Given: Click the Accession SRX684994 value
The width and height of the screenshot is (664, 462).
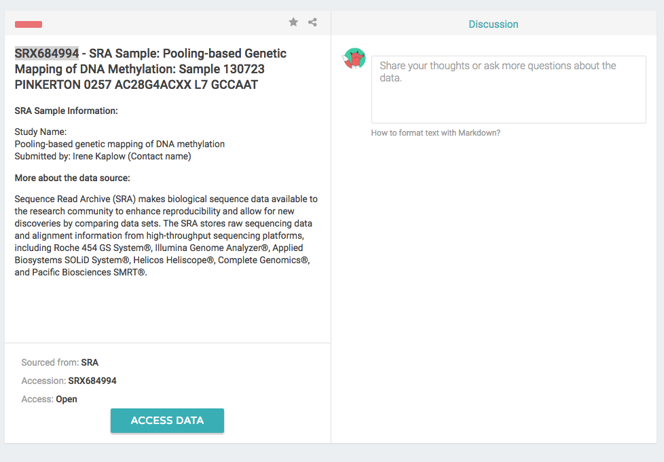Looking at the screenshot, I should tap(92, 381).
